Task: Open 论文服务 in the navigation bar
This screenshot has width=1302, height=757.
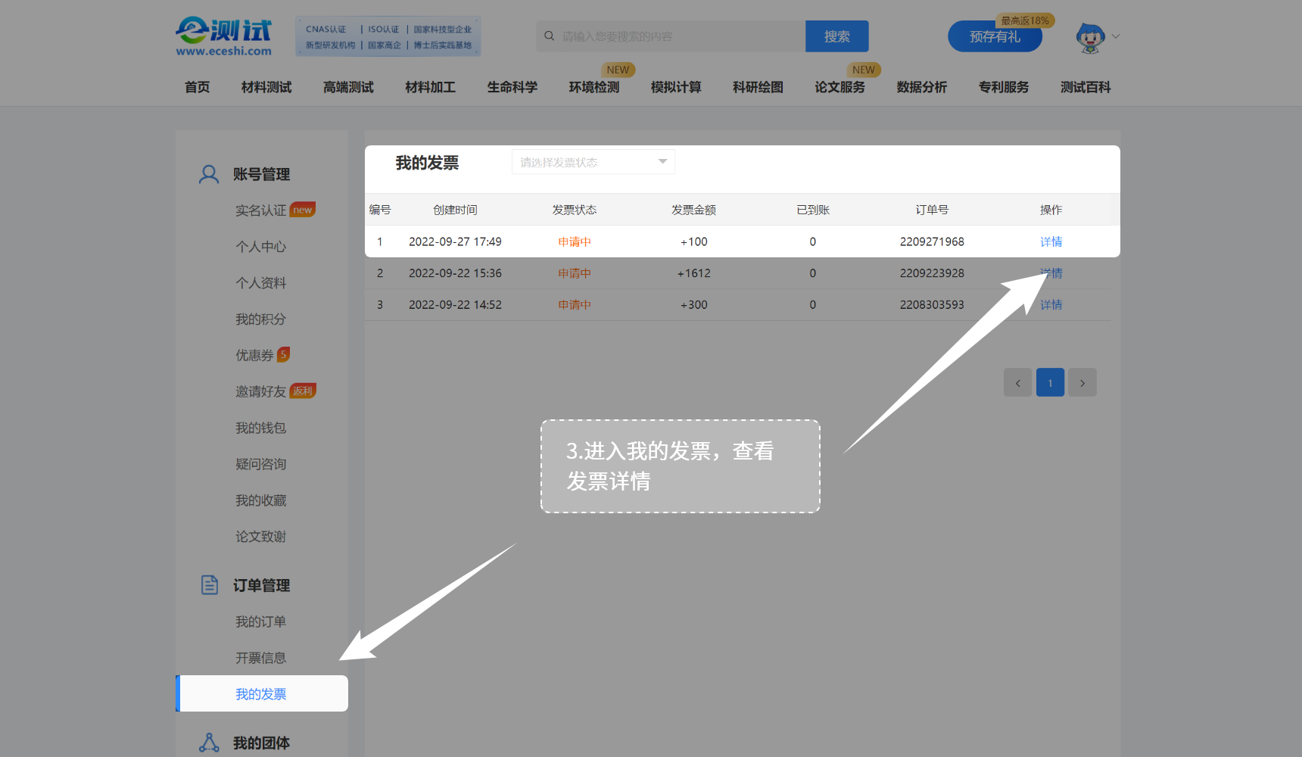Action: coord(839,87)
